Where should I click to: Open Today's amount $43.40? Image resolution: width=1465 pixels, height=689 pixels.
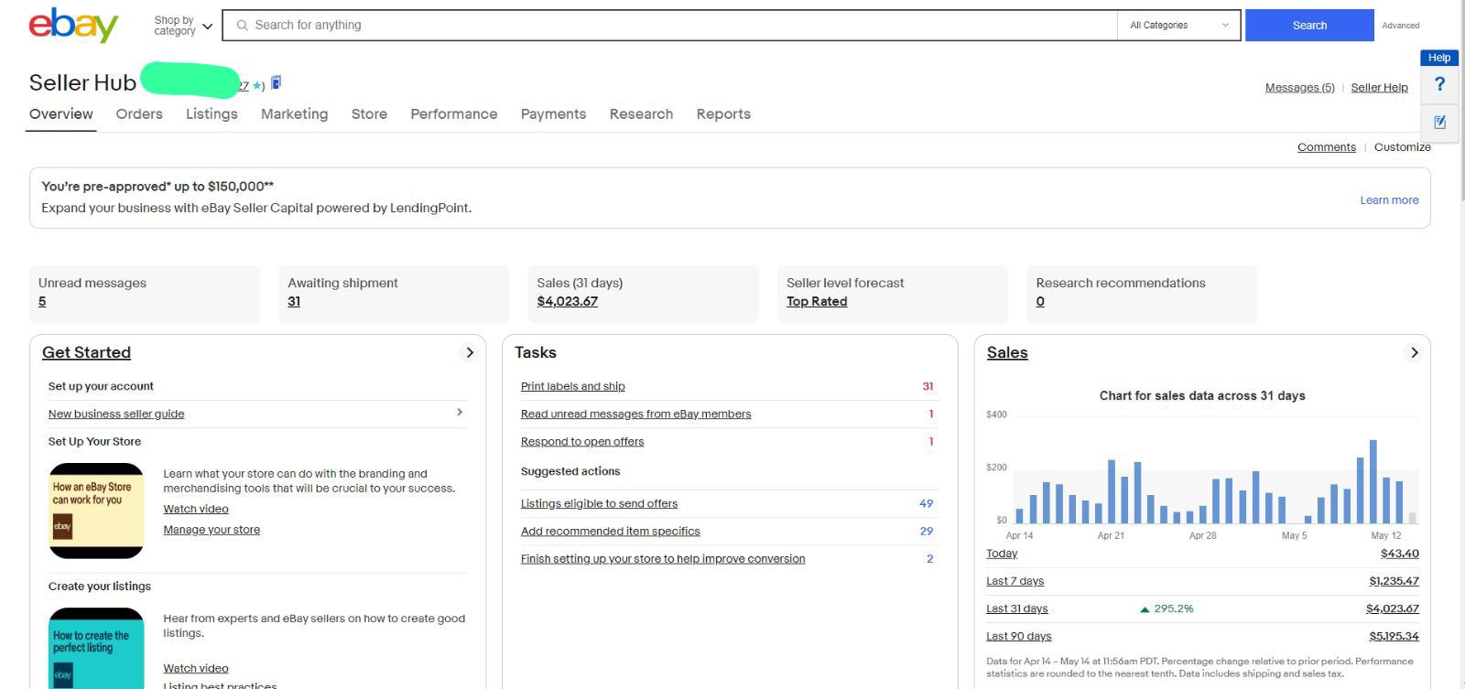tap(1400, 554)
